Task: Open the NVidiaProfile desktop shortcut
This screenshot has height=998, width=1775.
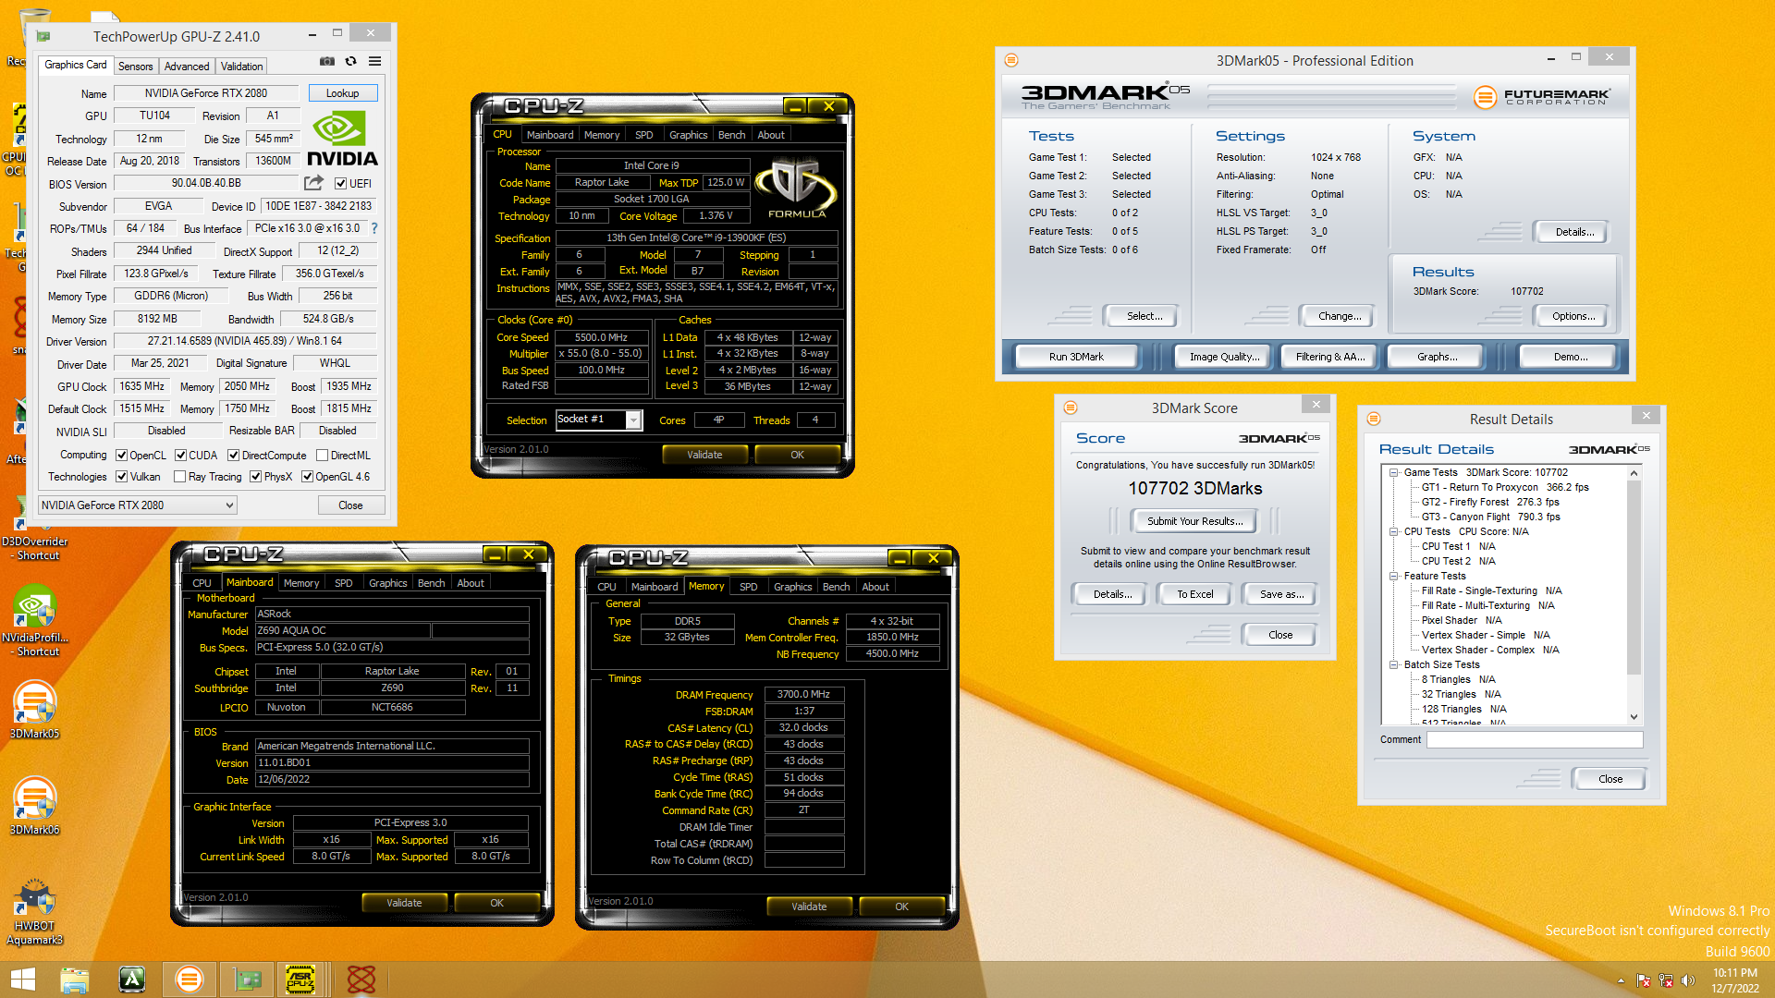Action: tap(35, 619)
